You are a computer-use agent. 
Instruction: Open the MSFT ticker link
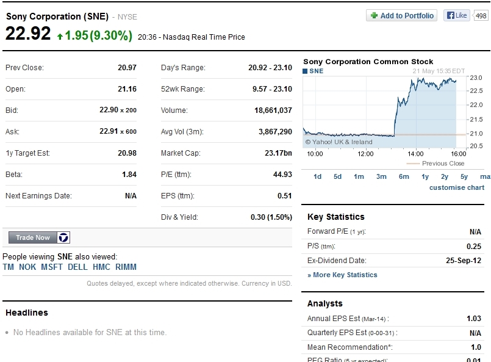click(x=52, y=267)
